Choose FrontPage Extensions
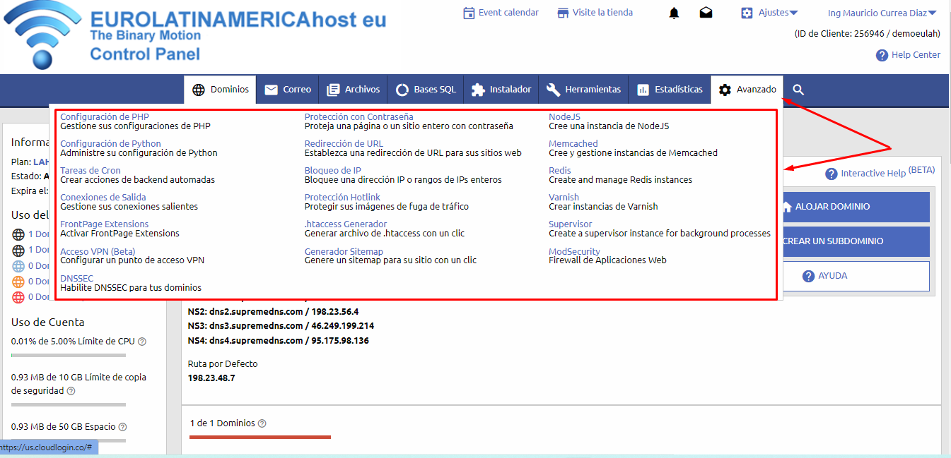Viewport: 951px width, 458px height. 105,224
